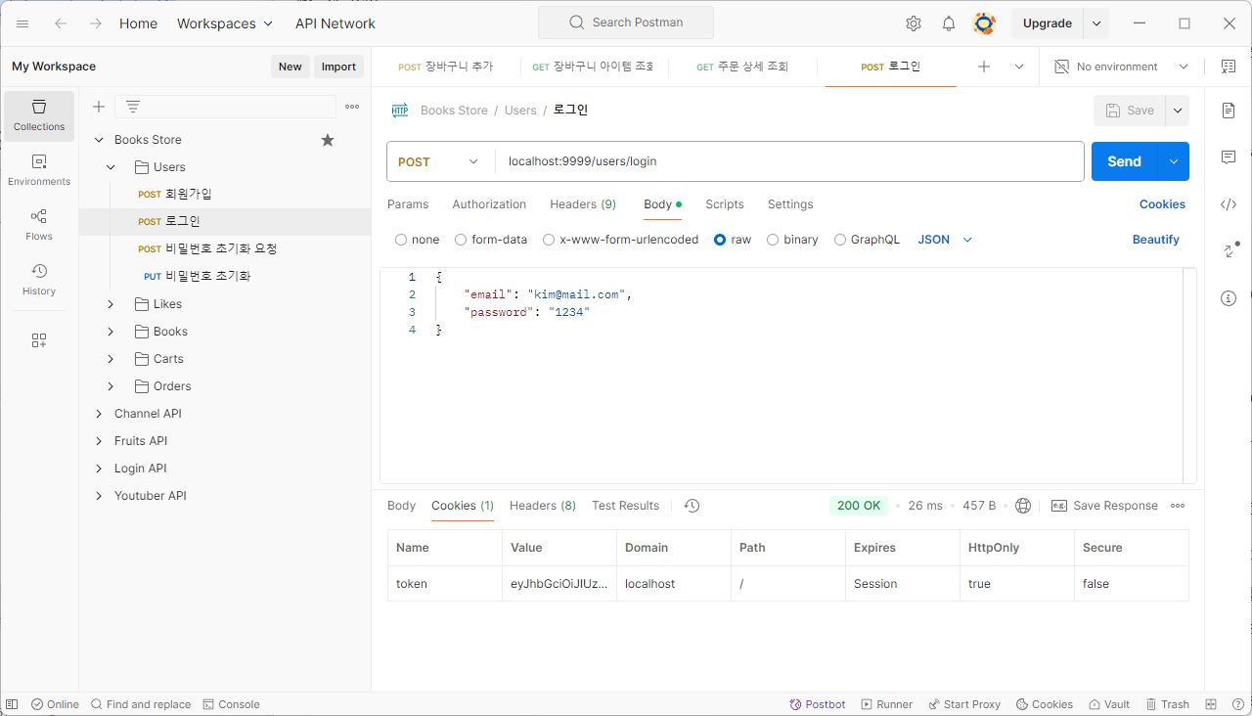Open the two-pane layout icon in status bar
1252x716 pixels.
[1211, 704]
